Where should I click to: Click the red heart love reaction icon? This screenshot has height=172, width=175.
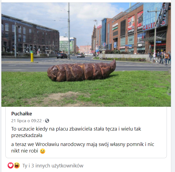tap(11, 165)
